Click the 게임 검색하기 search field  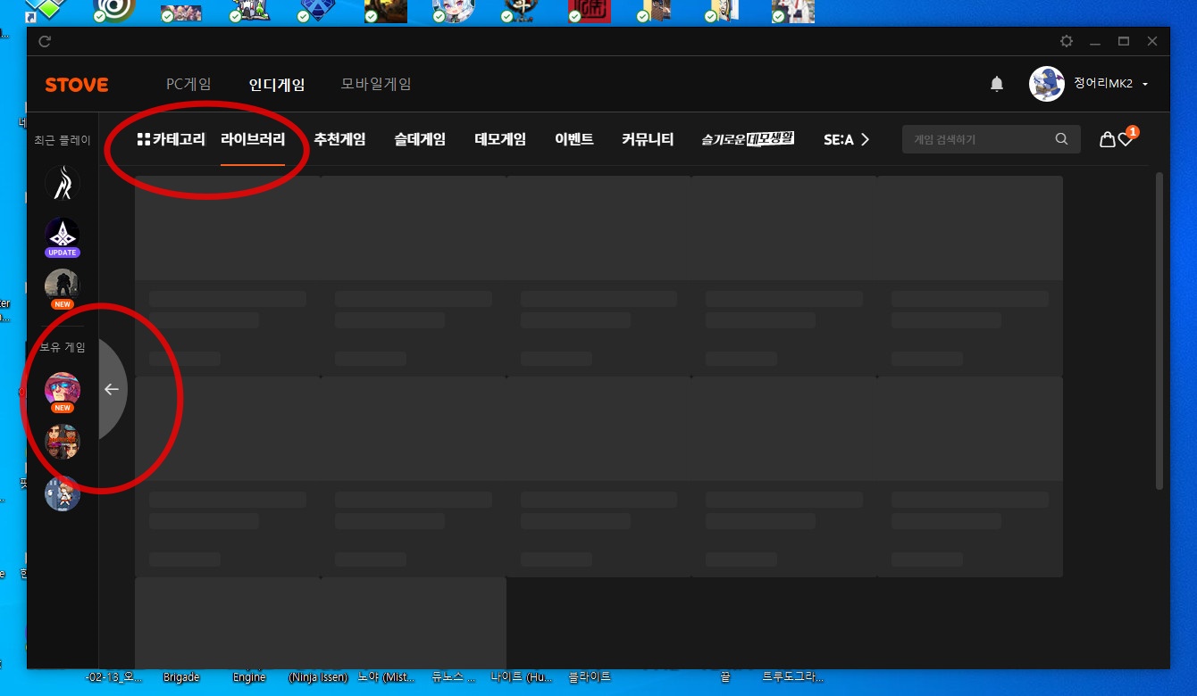(x=978, y=139)
